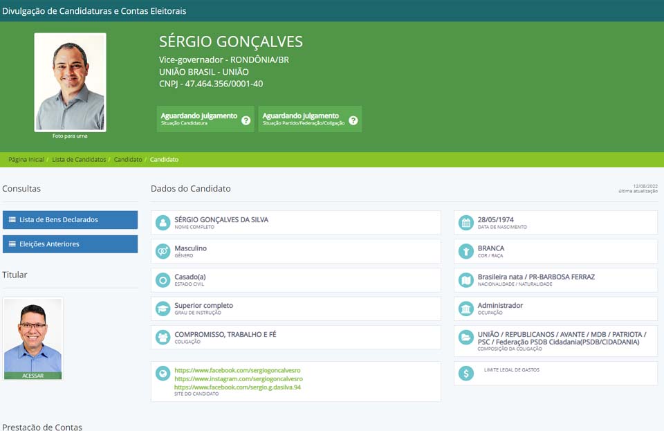Click the flag icon beside Nacionalidade
664x431 pixels.
click(x=465, y=280)
